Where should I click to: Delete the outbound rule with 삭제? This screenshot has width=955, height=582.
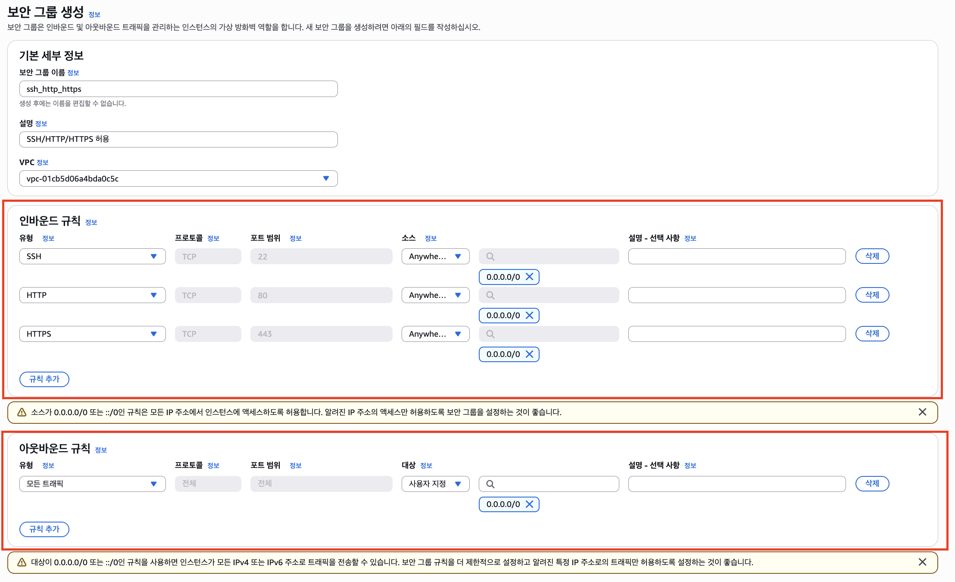(872, 484)
